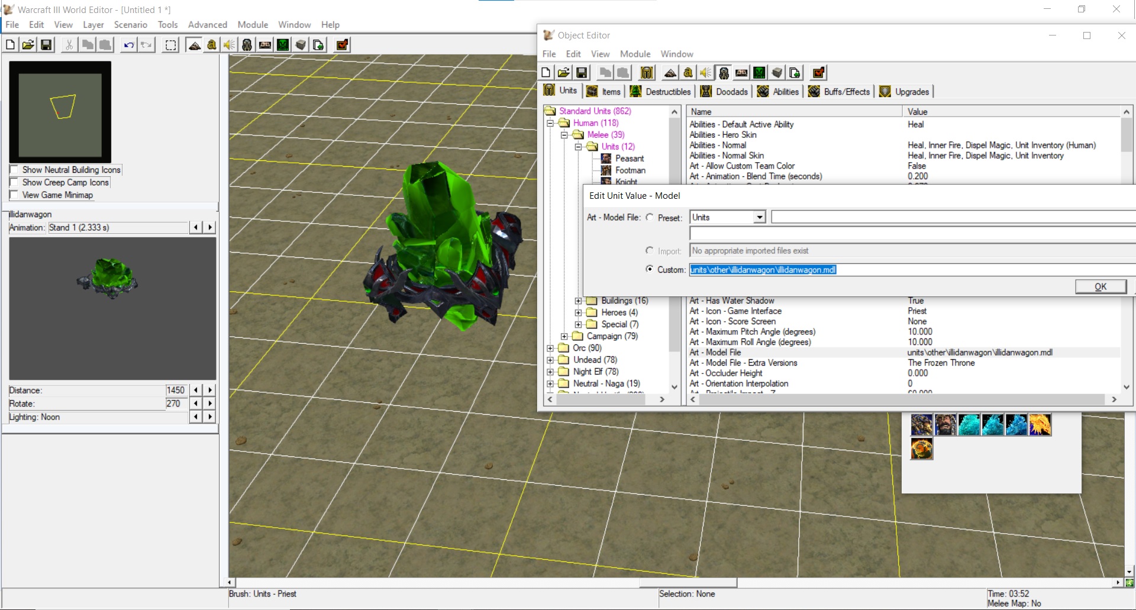Expand the Night Elf (78) folder
The width and height of the screenshot is (1136, 610).
point(550,372)
